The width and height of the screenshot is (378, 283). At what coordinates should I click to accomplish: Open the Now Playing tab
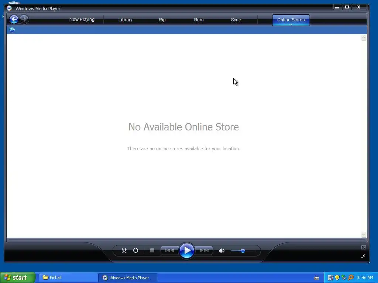82,20
